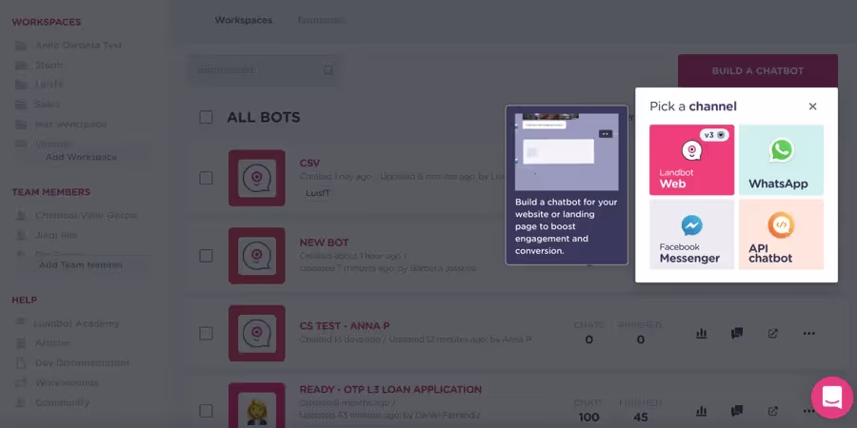
Task: Check the CS TEST - ANNA P checkbox
Action: (206, 333)
